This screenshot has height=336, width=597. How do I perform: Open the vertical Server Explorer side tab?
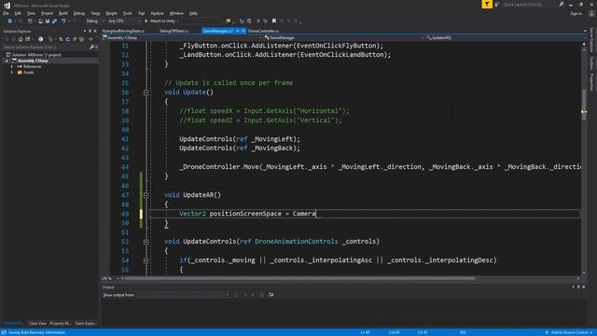click(x=591, y=40)
